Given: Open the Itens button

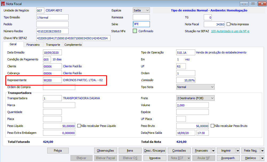Looking at the screenshot, I should (x=130, y=151).
